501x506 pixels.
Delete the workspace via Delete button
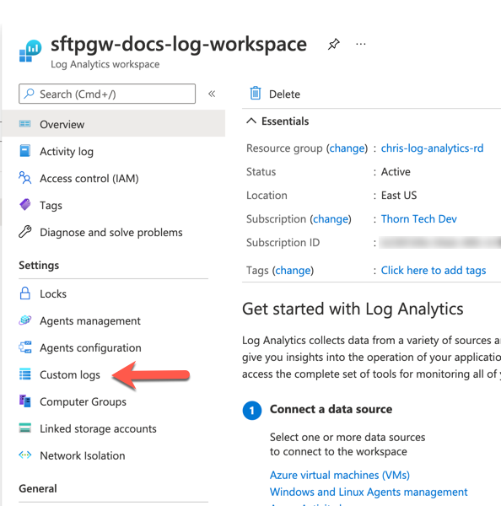275,94
